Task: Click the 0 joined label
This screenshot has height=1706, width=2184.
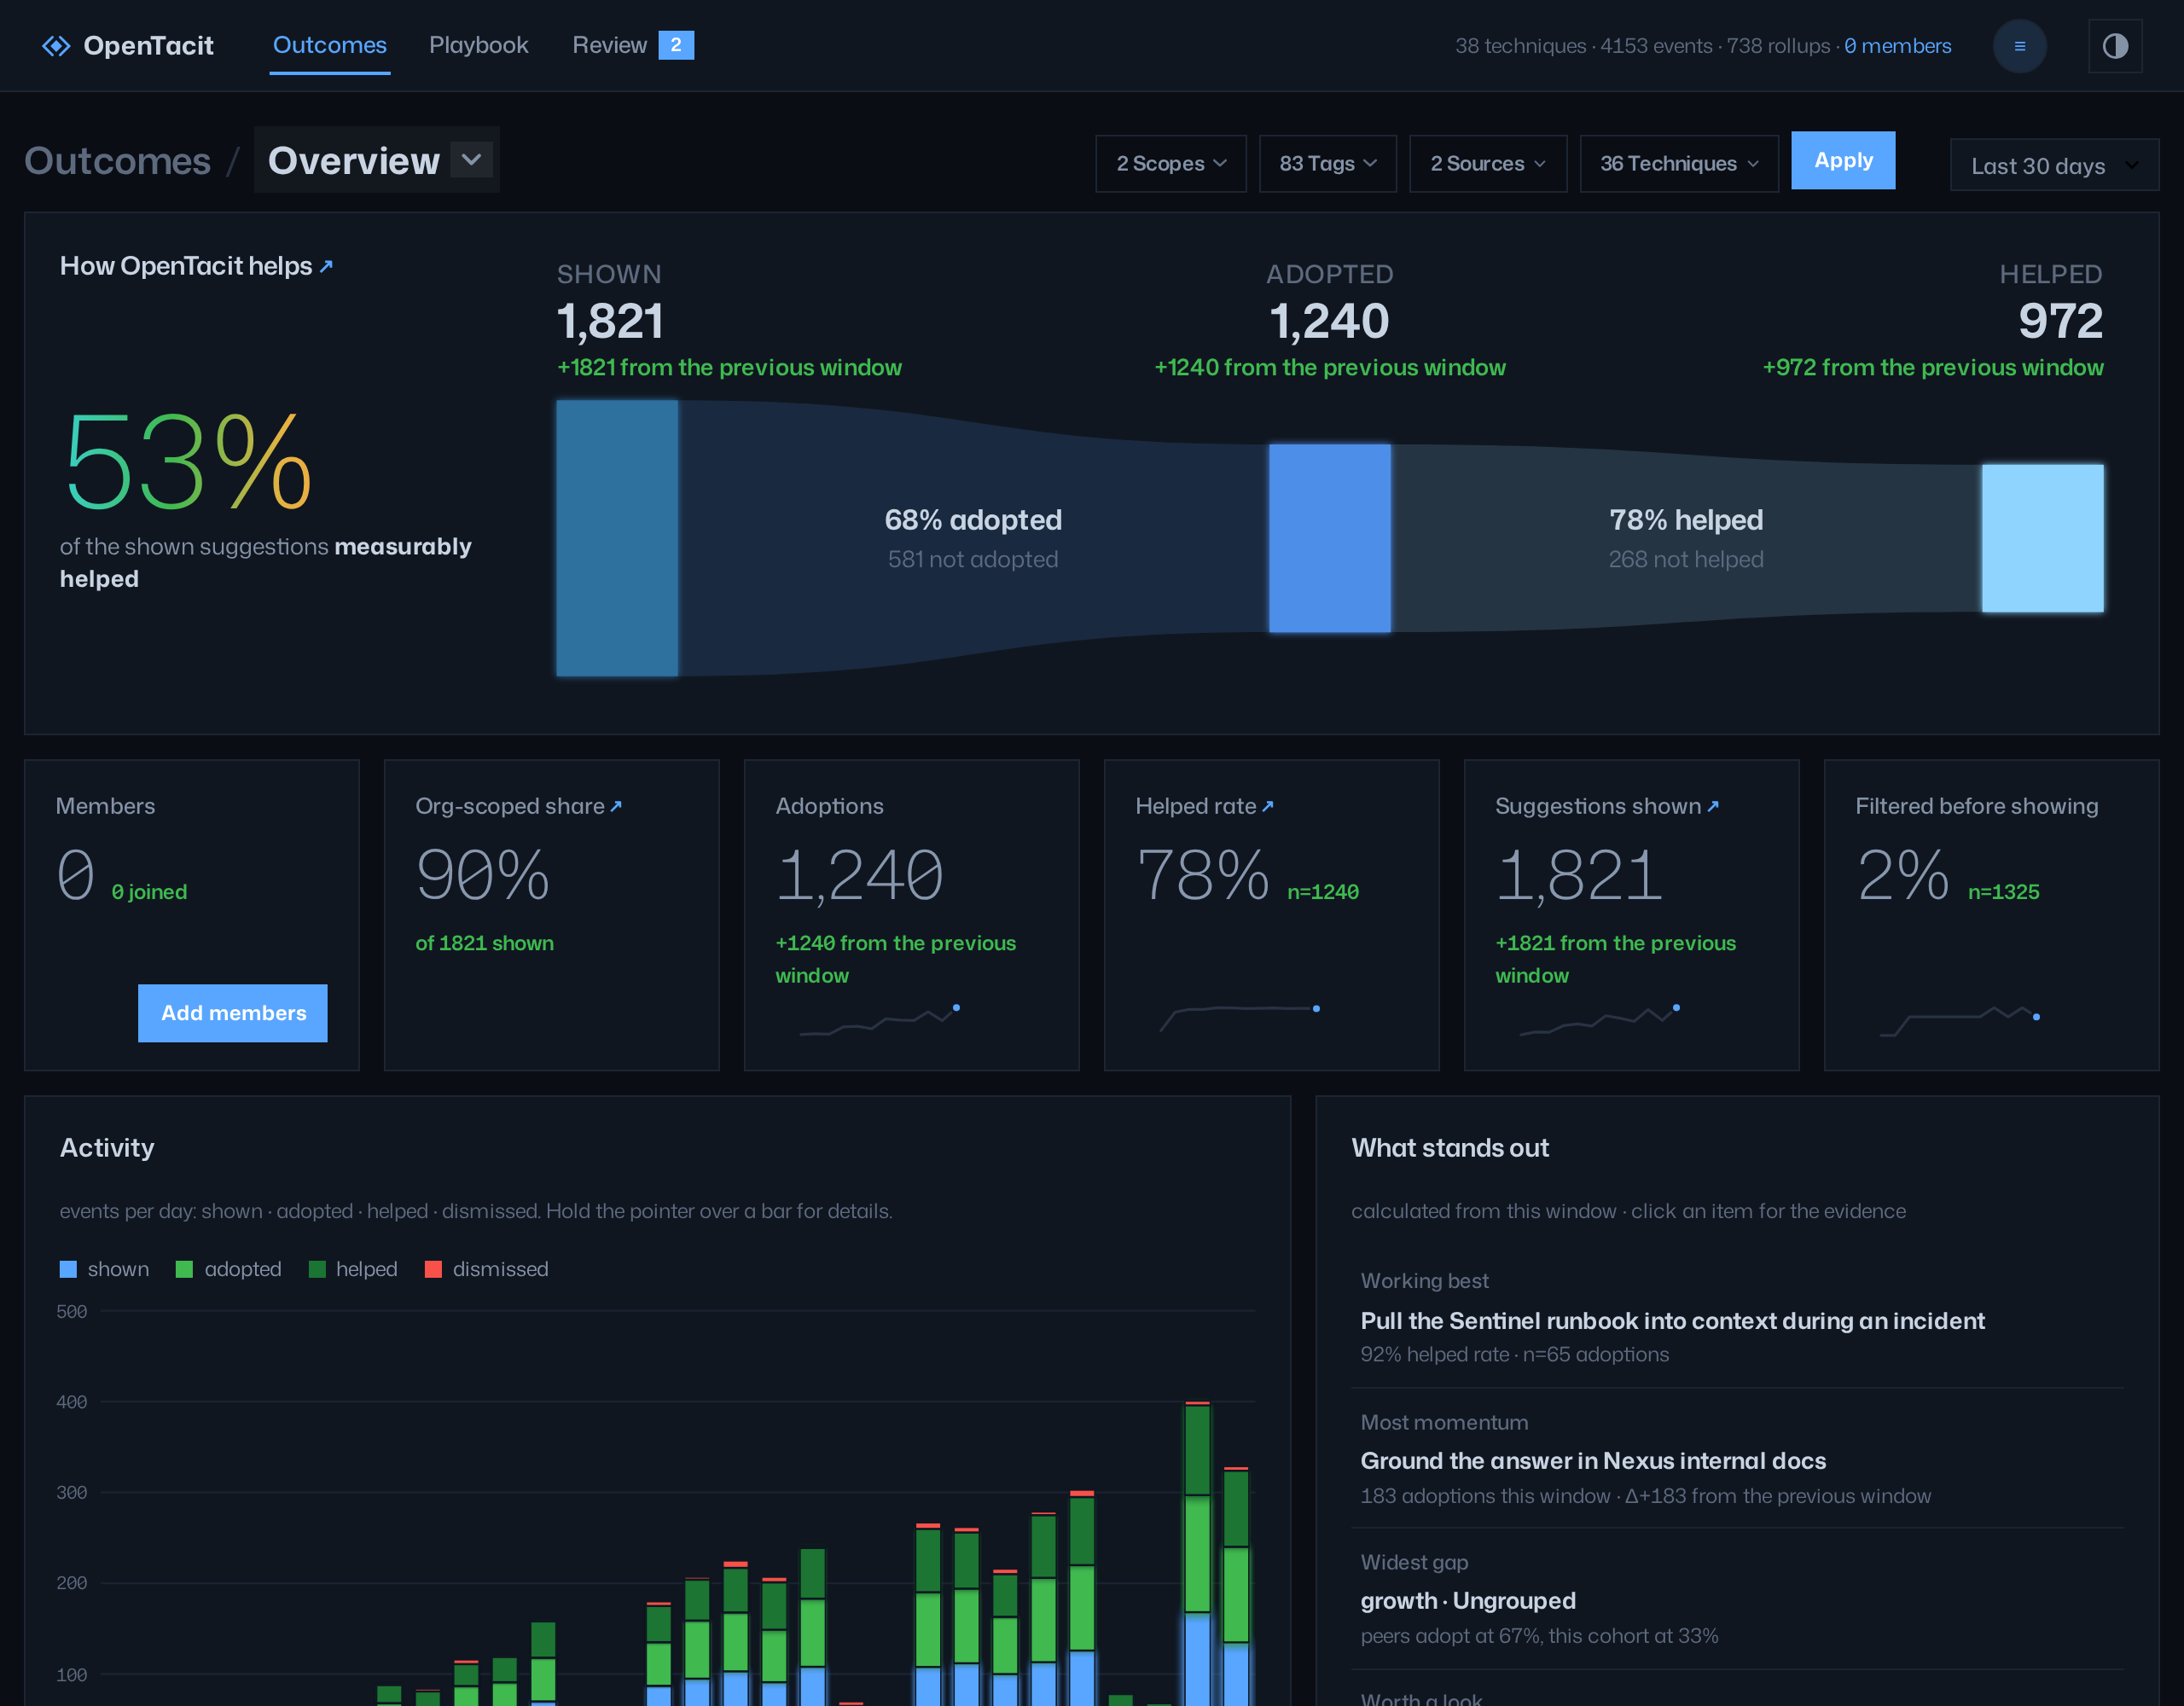Action: (149, 892)
